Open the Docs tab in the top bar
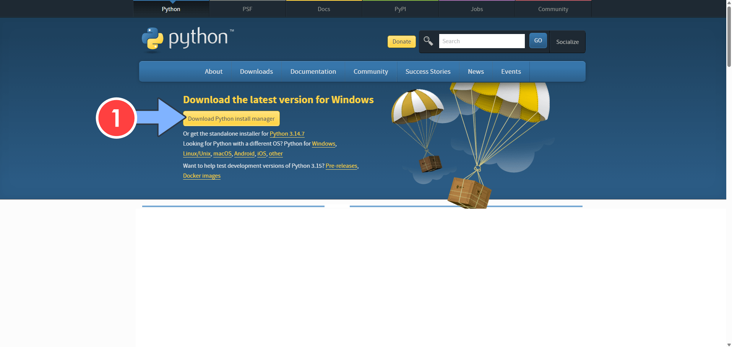 (324, 9)
